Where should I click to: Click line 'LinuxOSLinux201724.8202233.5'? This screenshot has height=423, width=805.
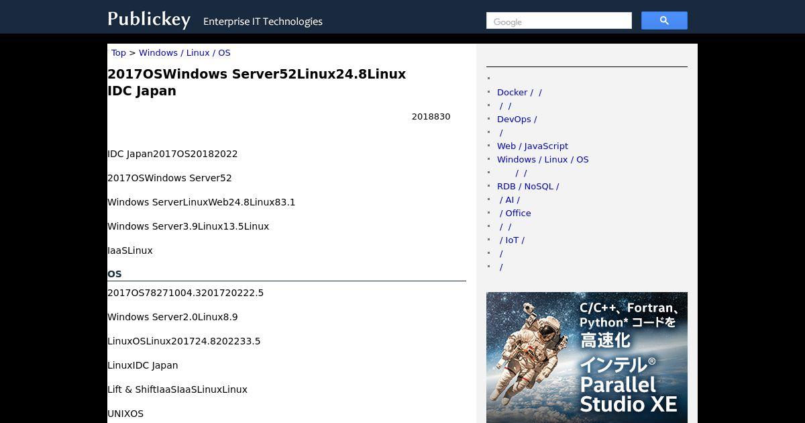(184, 341)
